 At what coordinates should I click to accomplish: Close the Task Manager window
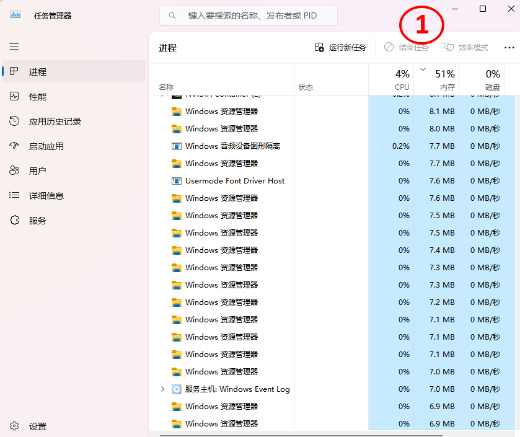[x=511, y=9]
